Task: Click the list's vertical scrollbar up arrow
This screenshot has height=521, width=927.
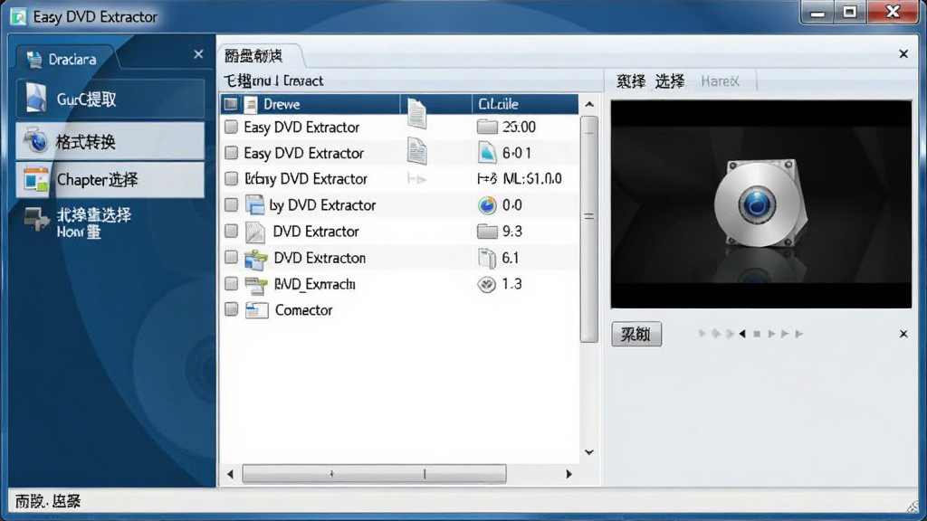Action: point(588,105)
